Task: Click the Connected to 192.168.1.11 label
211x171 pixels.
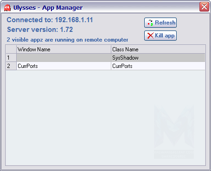Action: tap(50, 20)
